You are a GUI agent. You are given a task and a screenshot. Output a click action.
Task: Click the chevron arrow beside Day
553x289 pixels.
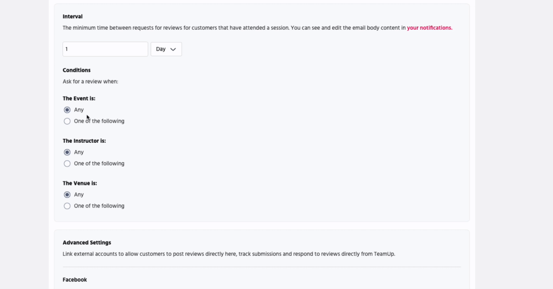click(173, 49)
